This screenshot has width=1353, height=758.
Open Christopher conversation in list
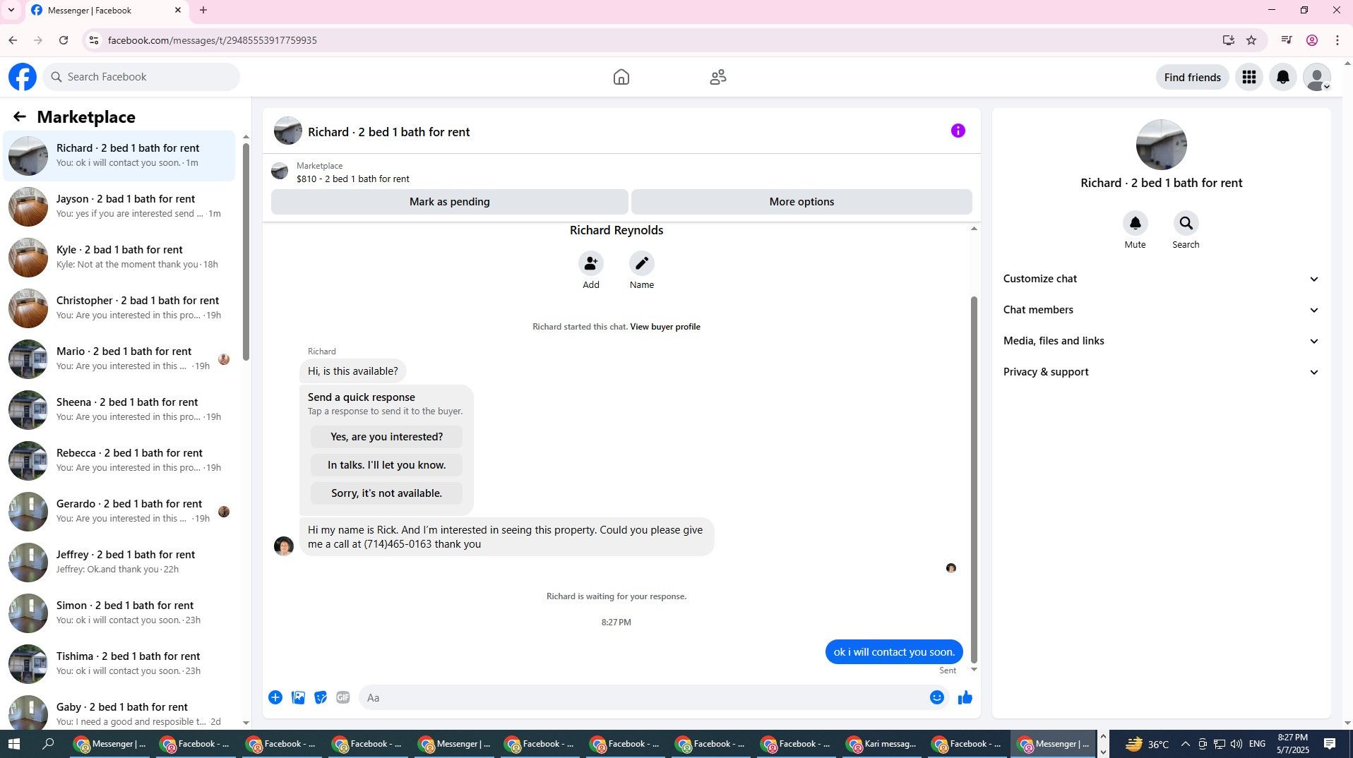coord(120,308)
